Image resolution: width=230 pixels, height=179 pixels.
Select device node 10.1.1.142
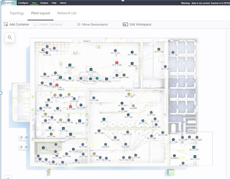pyautogui.click(x=173, y=52)
